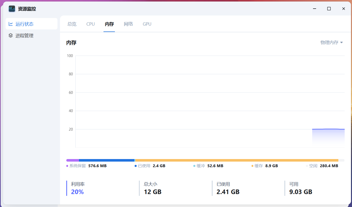Click the 缓存 8.9 GB legend entry
This screenshot has width=352, height=207.
point(265,166)
